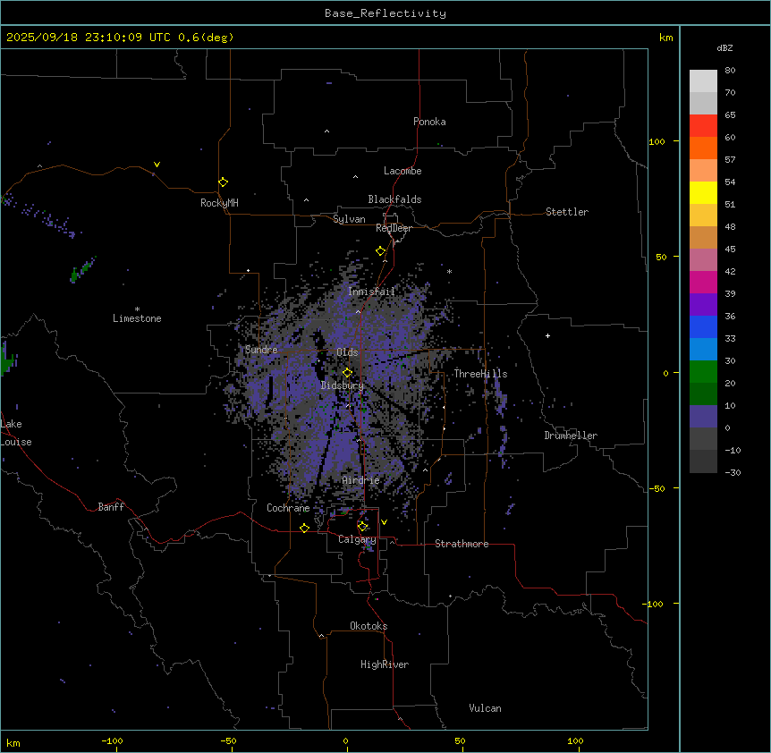Pick the red 60-65 dBZ legend swatch
Image resolution: width=771 pixels, height=753 pixels.
click(703, 126)
